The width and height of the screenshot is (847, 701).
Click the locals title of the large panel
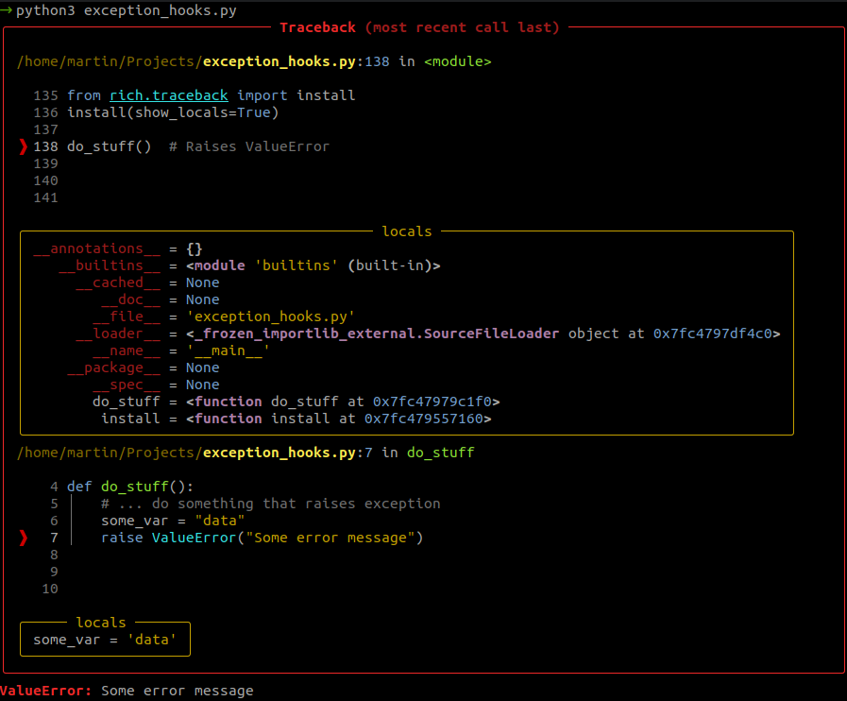pyautogui.click(x=406, y=231)
